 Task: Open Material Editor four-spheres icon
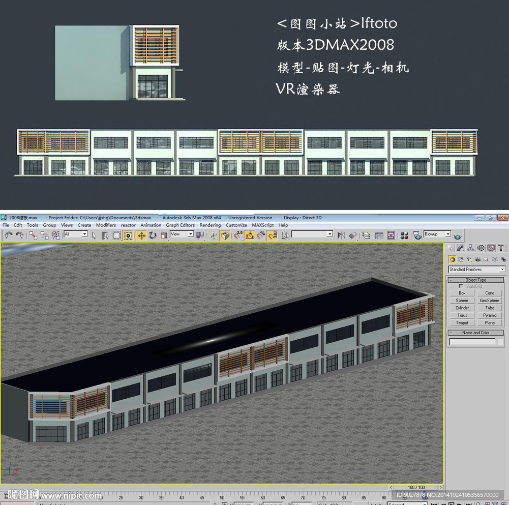pos(404,235)
